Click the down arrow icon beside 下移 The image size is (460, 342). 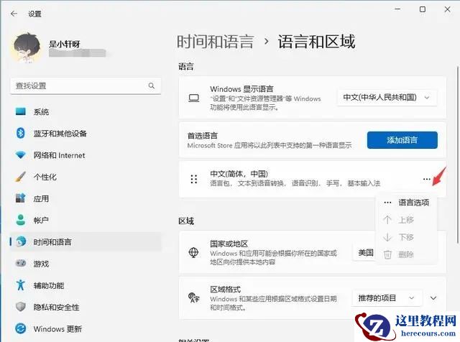[387, 237]
